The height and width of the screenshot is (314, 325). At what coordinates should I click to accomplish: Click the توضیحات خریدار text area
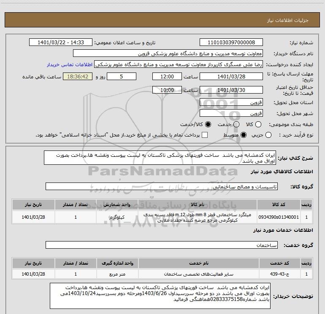(x=160, y=296)
